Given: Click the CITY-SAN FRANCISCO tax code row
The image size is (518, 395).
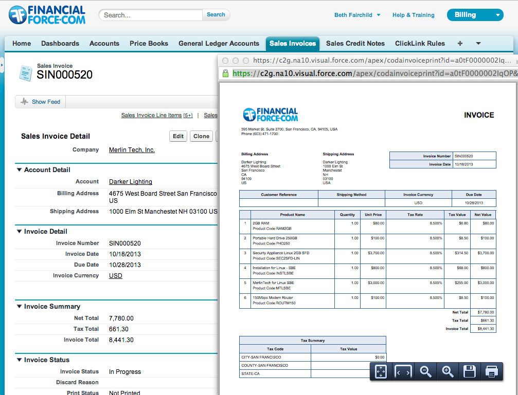Looking at the screenshot, I should (x=313, y=357).
